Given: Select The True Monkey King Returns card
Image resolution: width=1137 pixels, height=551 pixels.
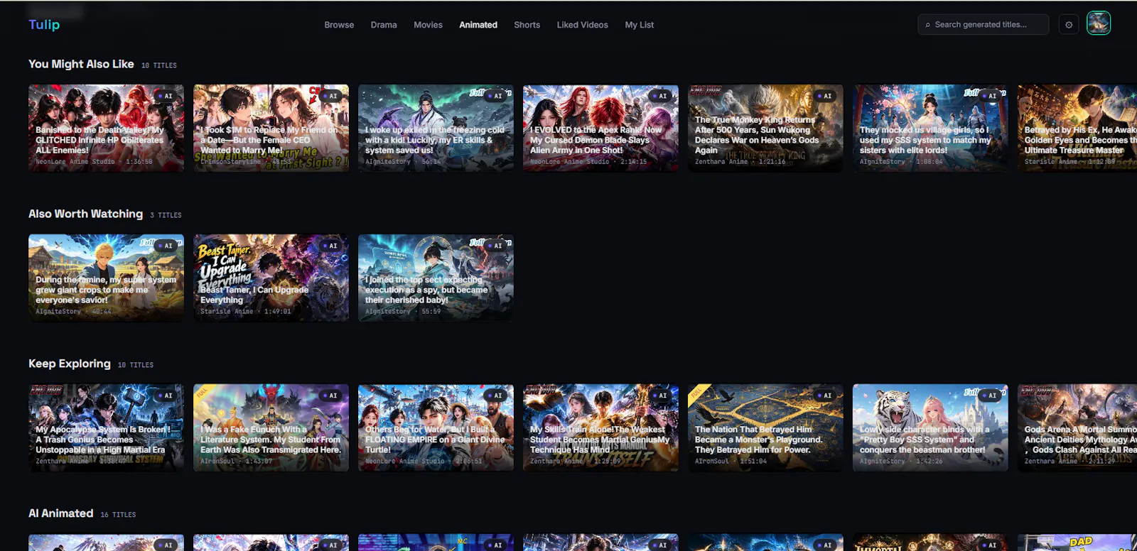Looking at the screenshot, I should point(765,129).
